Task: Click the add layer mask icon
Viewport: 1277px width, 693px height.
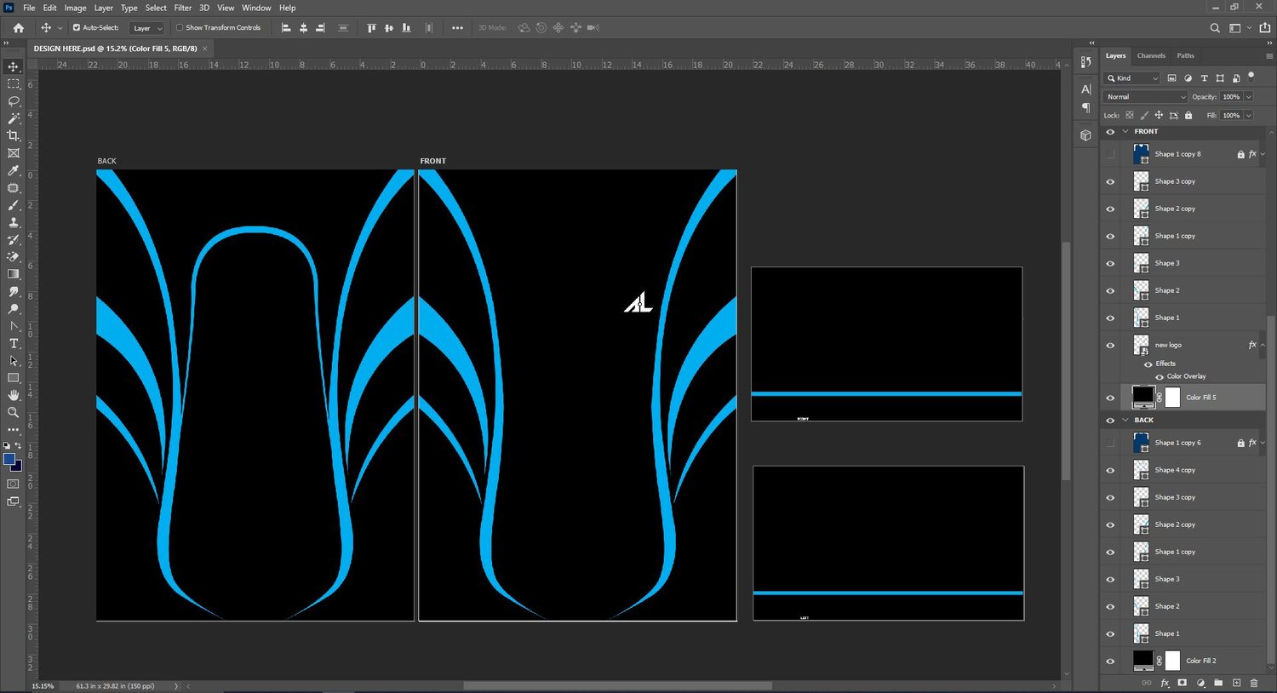Action: click(x=1183, y=683)
